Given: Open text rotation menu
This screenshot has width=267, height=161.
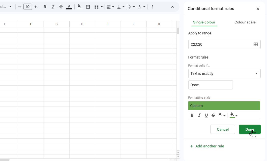Looking at the screenshot, I should (141, 7).
